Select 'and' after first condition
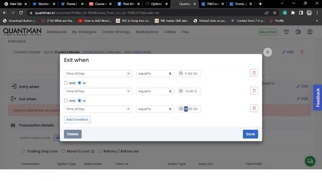This screenshot has width=322, height=181. point(66,83)
